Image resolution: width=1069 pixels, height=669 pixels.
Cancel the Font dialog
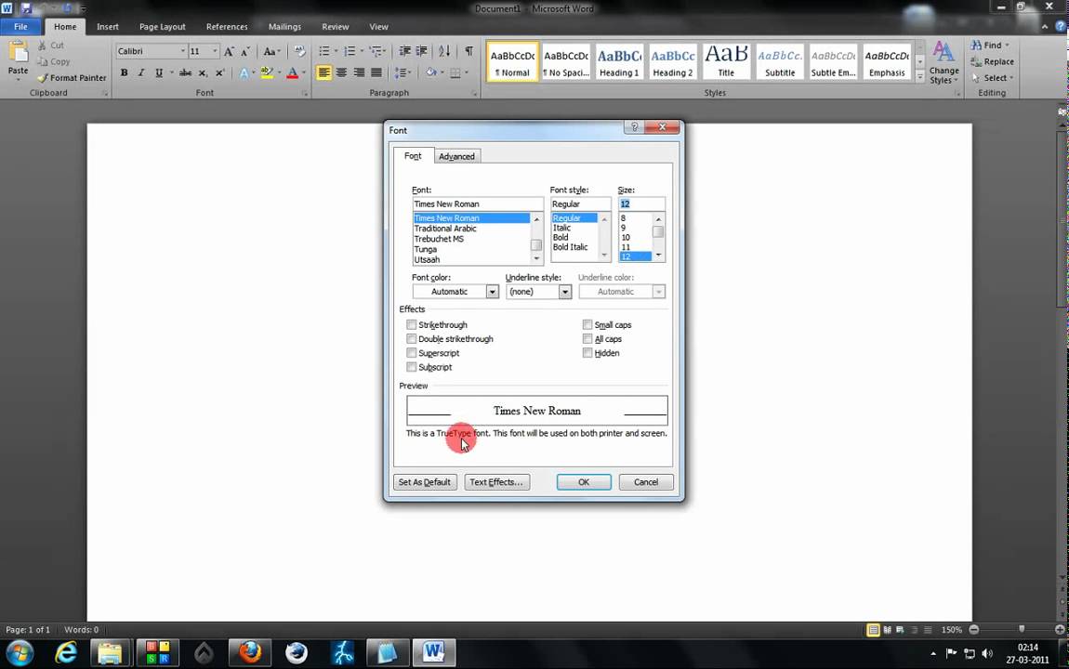coord(646,482)
